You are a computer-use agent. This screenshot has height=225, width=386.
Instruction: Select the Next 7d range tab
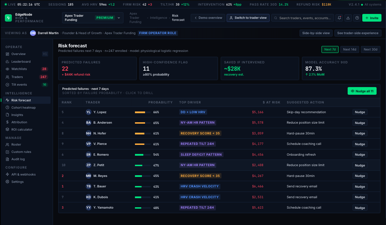click(330, 49)
